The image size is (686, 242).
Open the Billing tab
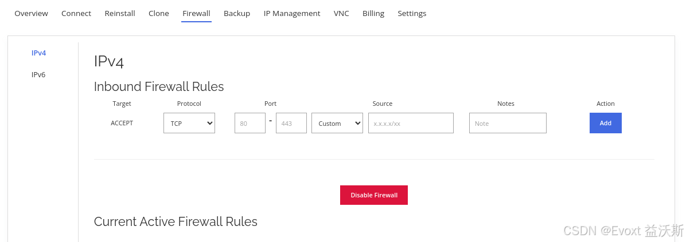point(373,14)
